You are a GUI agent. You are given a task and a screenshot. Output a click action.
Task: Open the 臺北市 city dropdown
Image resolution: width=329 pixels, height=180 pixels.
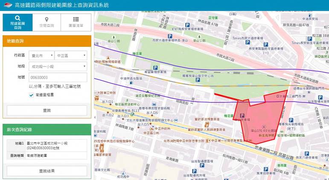(41, 55)
